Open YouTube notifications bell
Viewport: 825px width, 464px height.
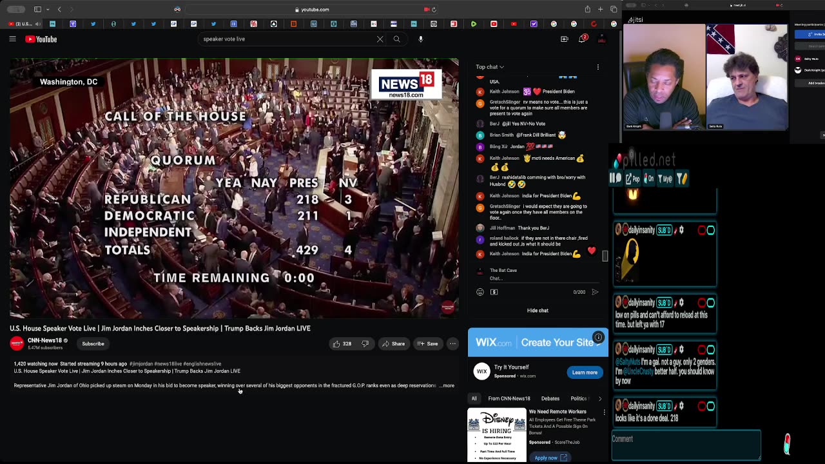click(x=583, y=39)
